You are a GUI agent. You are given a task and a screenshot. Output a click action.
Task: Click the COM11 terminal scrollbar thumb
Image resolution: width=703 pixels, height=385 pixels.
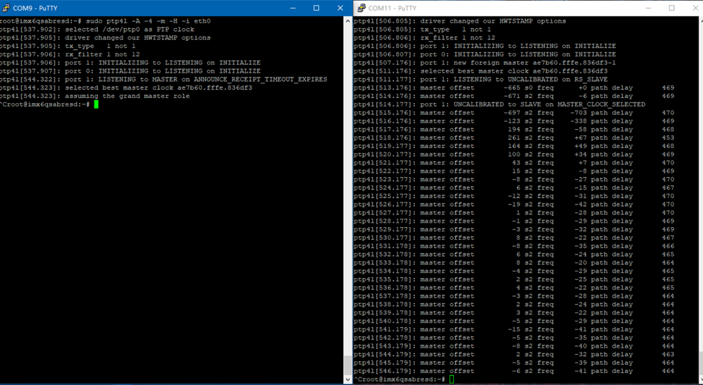pyautogui.click(x=700, y=363)
